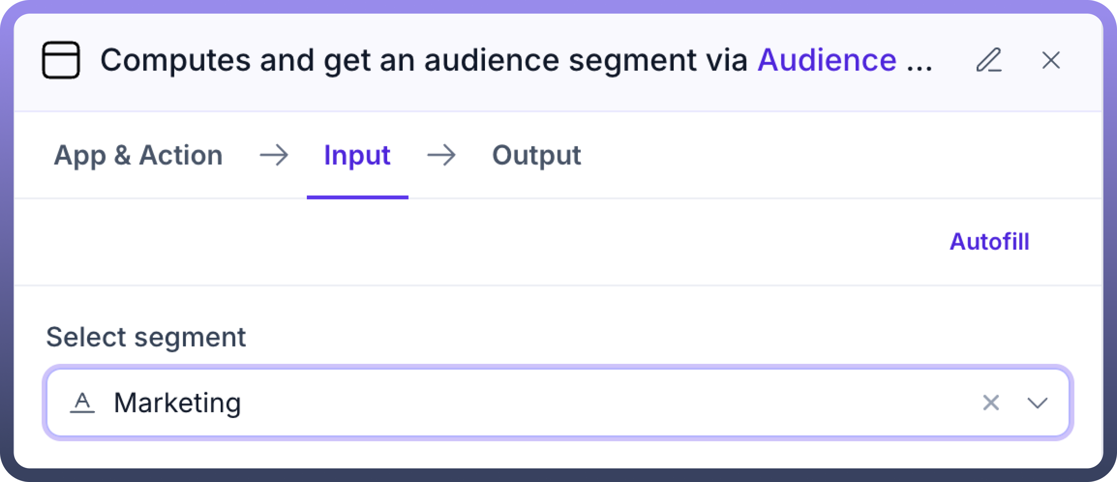Click the pencil edit icon
Viewport: 1117px width, 482px height.
pyautogui.click(x=989, y=60)
